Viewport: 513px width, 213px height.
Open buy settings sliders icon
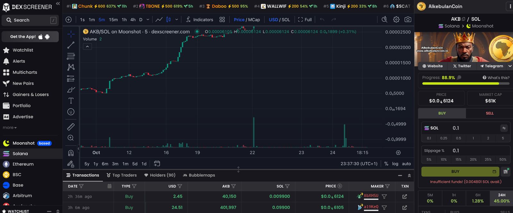(x=506, y=172)
